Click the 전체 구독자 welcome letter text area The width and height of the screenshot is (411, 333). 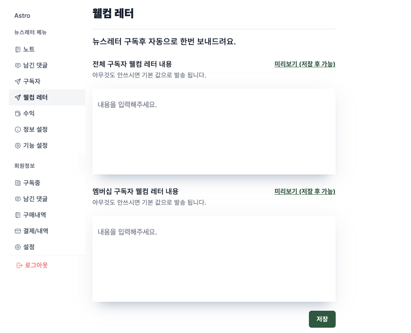pyautogui.click(x=214, y=131)
